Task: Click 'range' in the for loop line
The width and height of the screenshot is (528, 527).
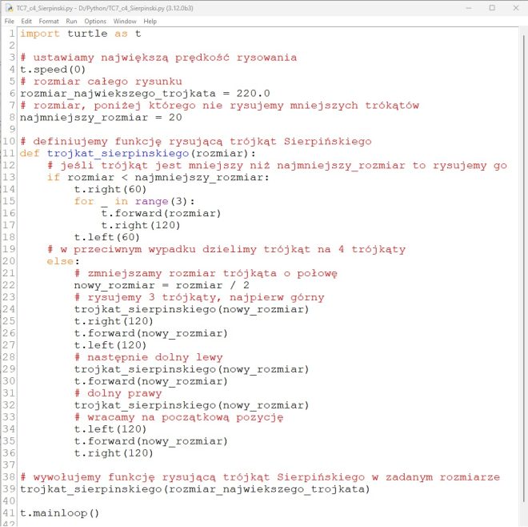Action: point(151,202)
